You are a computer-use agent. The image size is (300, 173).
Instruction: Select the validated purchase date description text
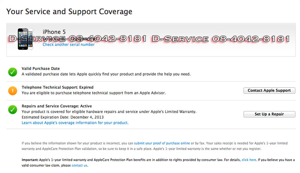(x=106, y=74)
